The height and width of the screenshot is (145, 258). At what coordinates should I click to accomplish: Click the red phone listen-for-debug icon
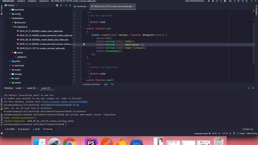tap(221, 1)
